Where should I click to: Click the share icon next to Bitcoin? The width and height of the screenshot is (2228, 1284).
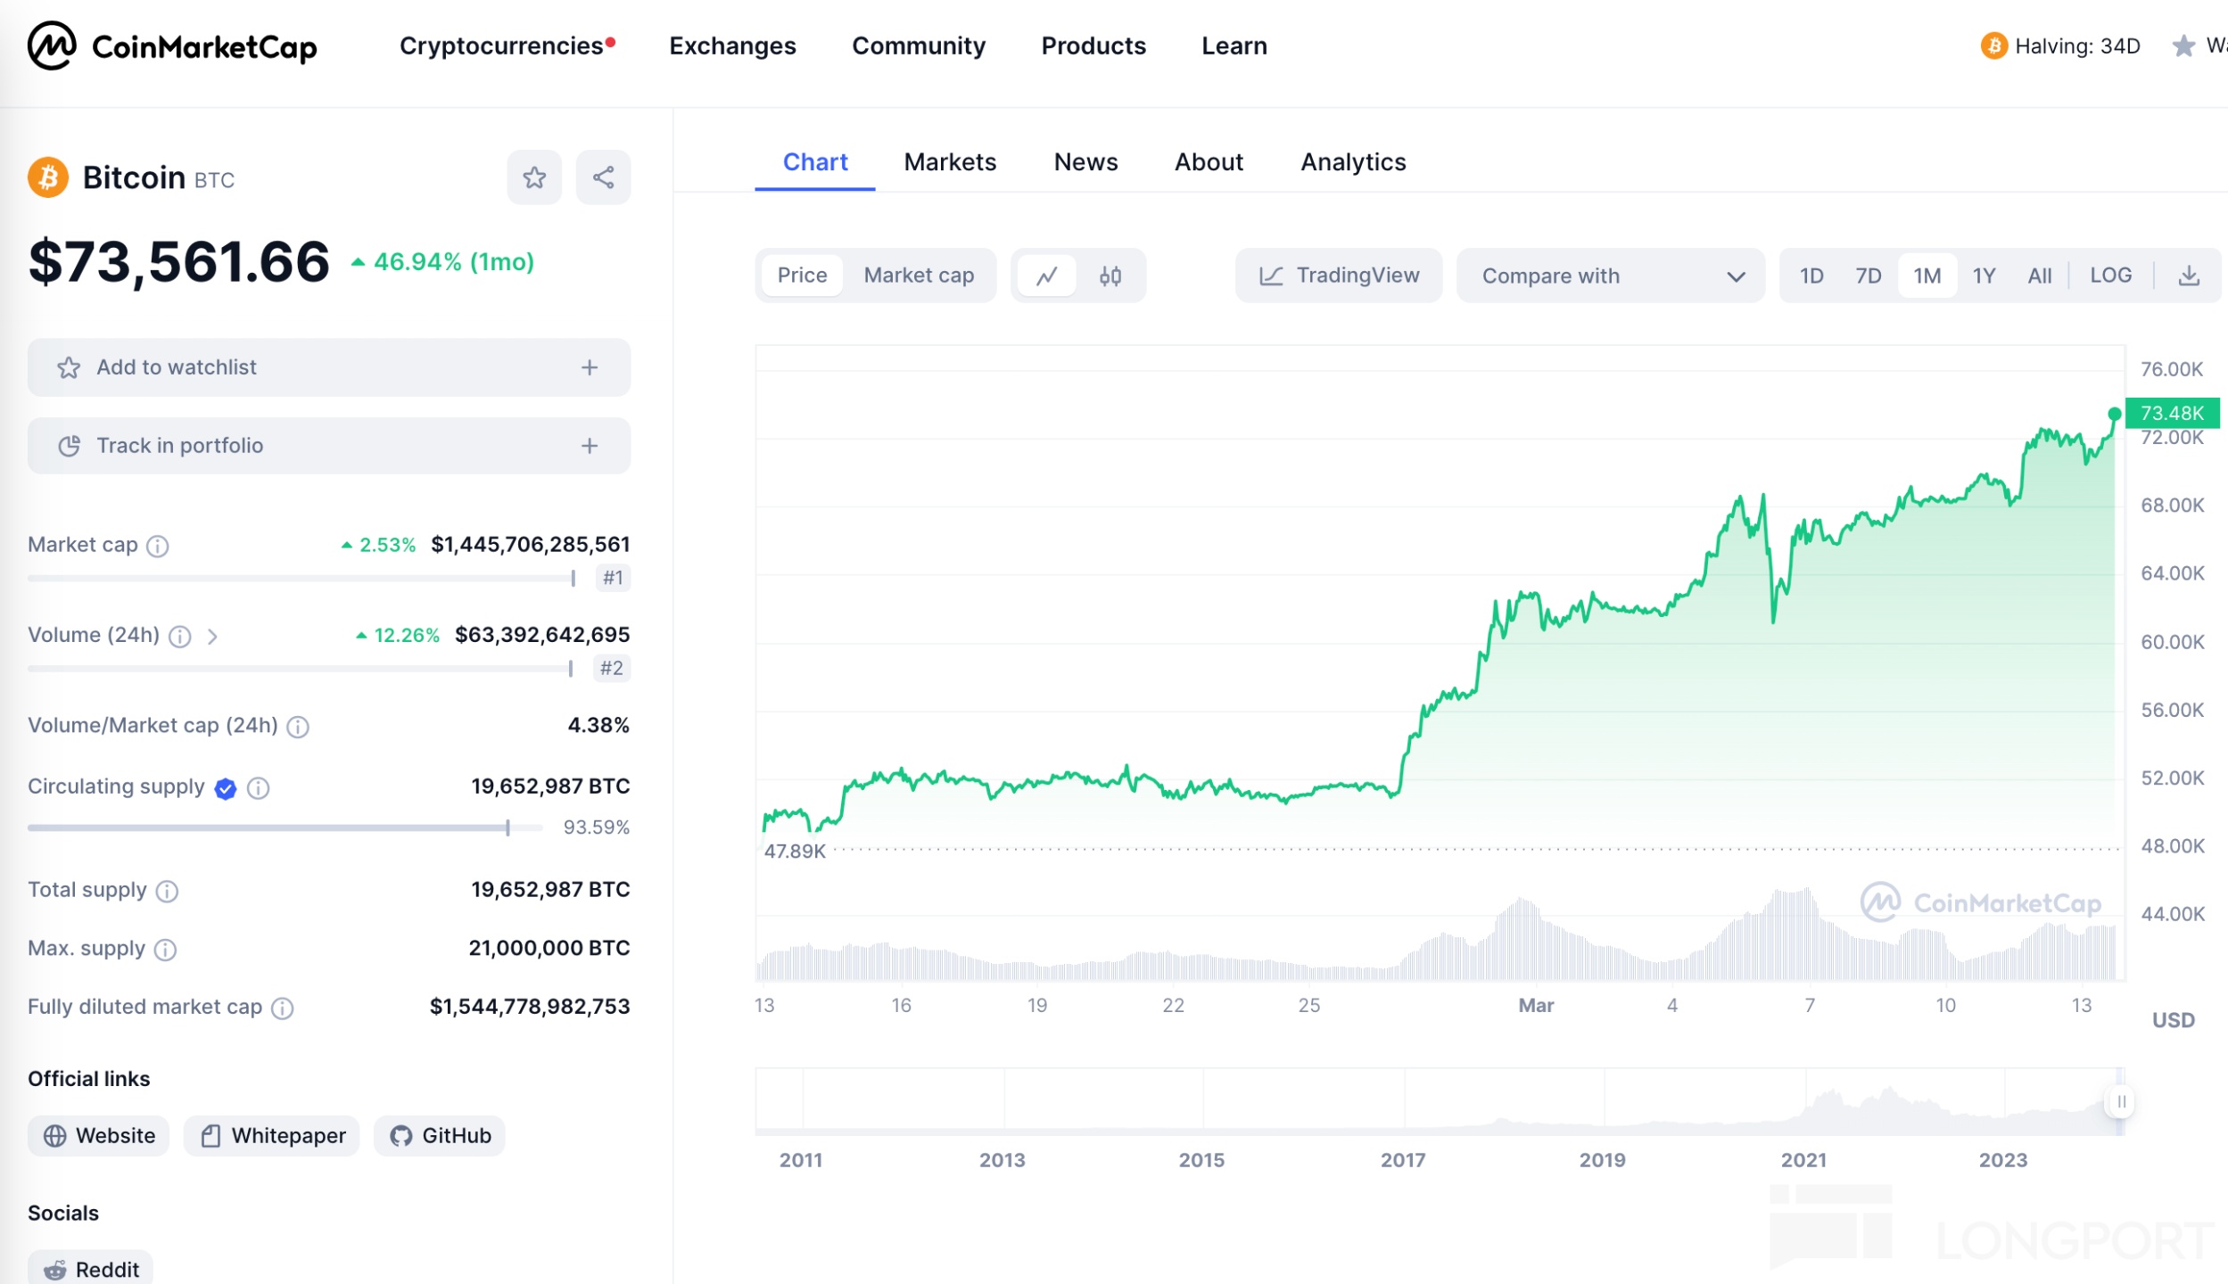603,177
